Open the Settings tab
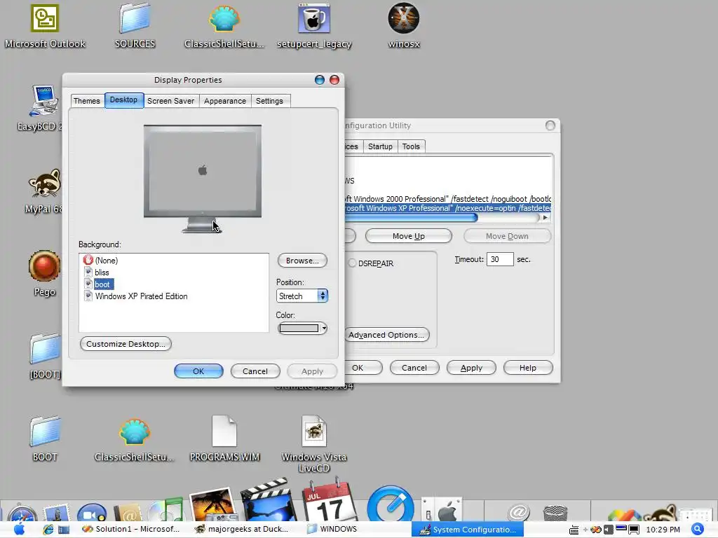Screen dimensions: 718x538 [x=269, y=101]
